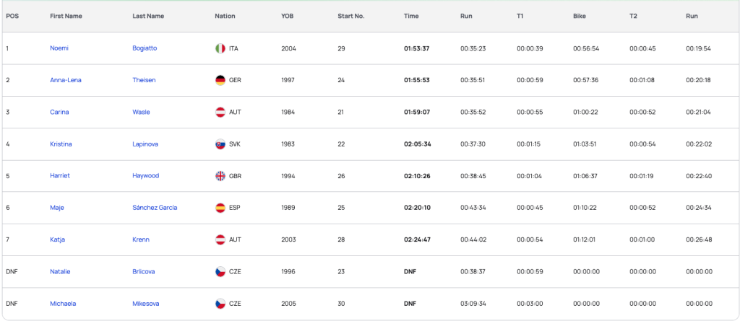Select the Haywood last name link
740x321 pixels.
pos(146,176)
